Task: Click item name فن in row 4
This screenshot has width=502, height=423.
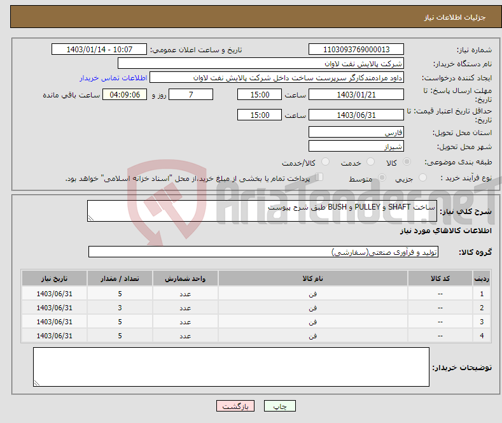Action: tap(313, 336)
